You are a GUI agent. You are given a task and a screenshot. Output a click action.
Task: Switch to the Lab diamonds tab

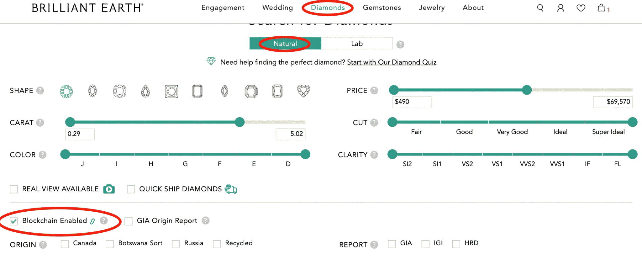point(357,43)
